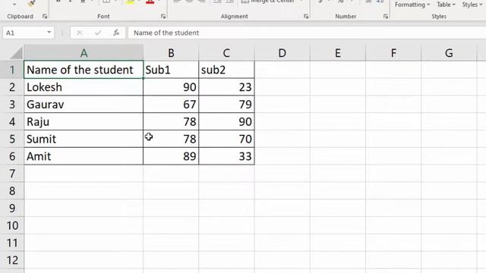Select column D header

[x=282, y=53]
